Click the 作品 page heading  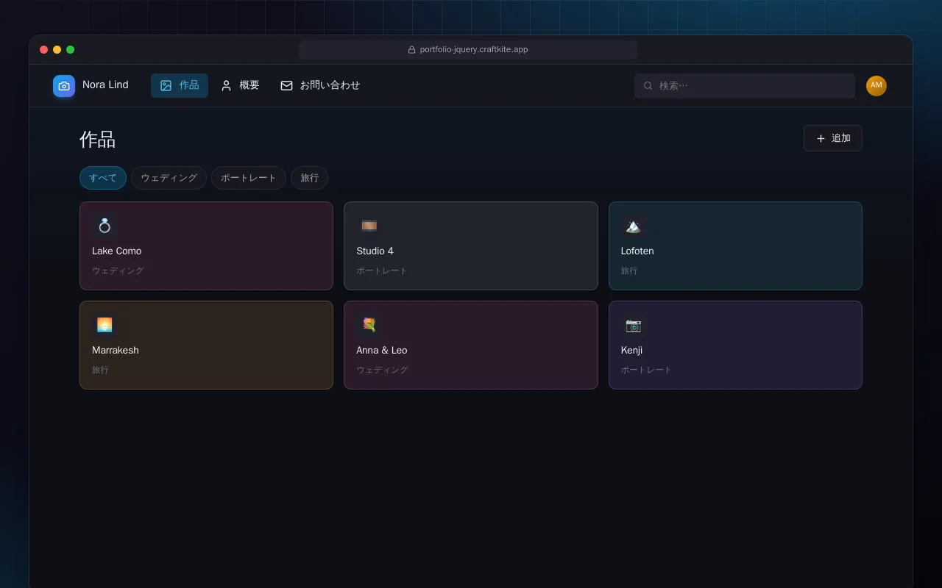[x=98, y=140]
